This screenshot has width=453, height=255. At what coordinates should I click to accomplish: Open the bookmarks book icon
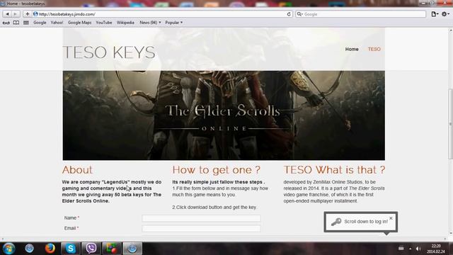pyautogui.click(x=16, y=23)
